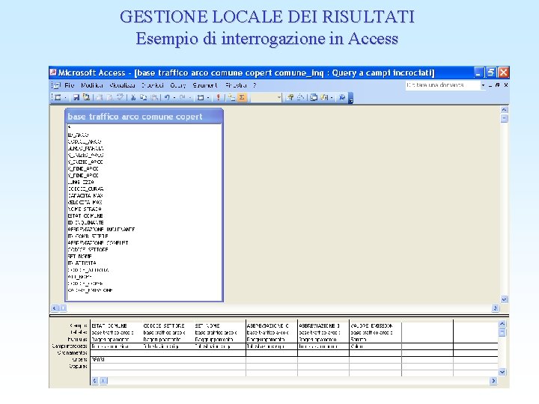Click the Spelling check toolbar icon
Screen dimensions: 539x404
pyautogui.click(x=120, y=97)
